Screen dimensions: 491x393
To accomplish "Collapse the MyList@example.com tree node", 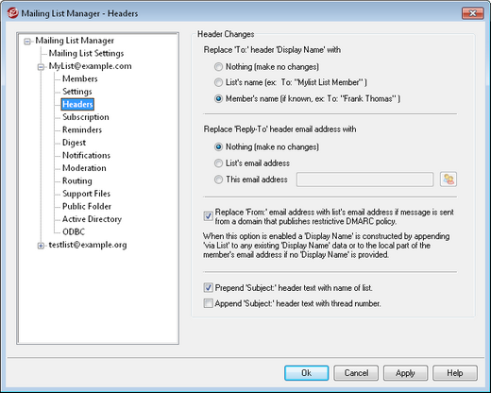I will [x=41, y=67].
